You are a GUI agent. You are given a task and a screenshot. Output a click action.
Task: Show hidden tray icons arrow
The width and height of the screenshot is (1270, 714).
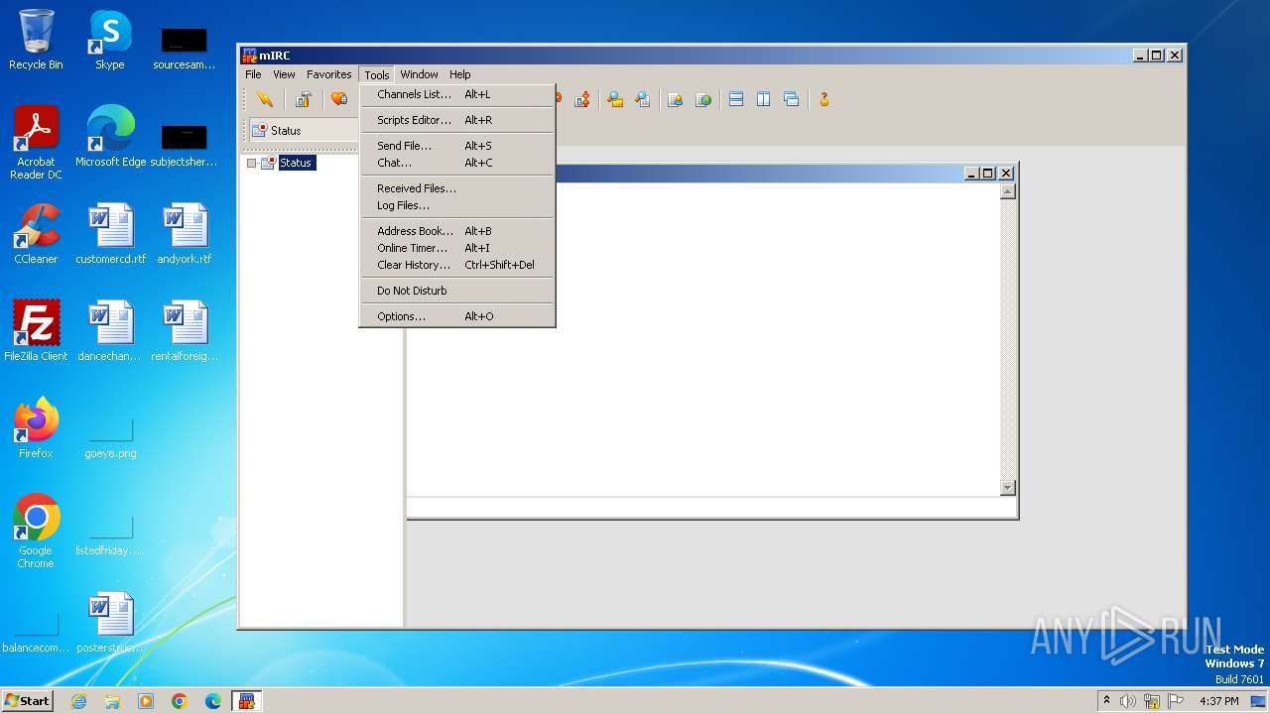tap(1106, 701)
